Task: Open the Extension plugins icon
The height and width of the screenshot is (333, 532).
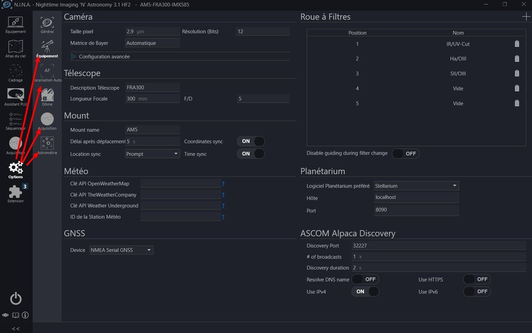Action: [x=16, y=193]
